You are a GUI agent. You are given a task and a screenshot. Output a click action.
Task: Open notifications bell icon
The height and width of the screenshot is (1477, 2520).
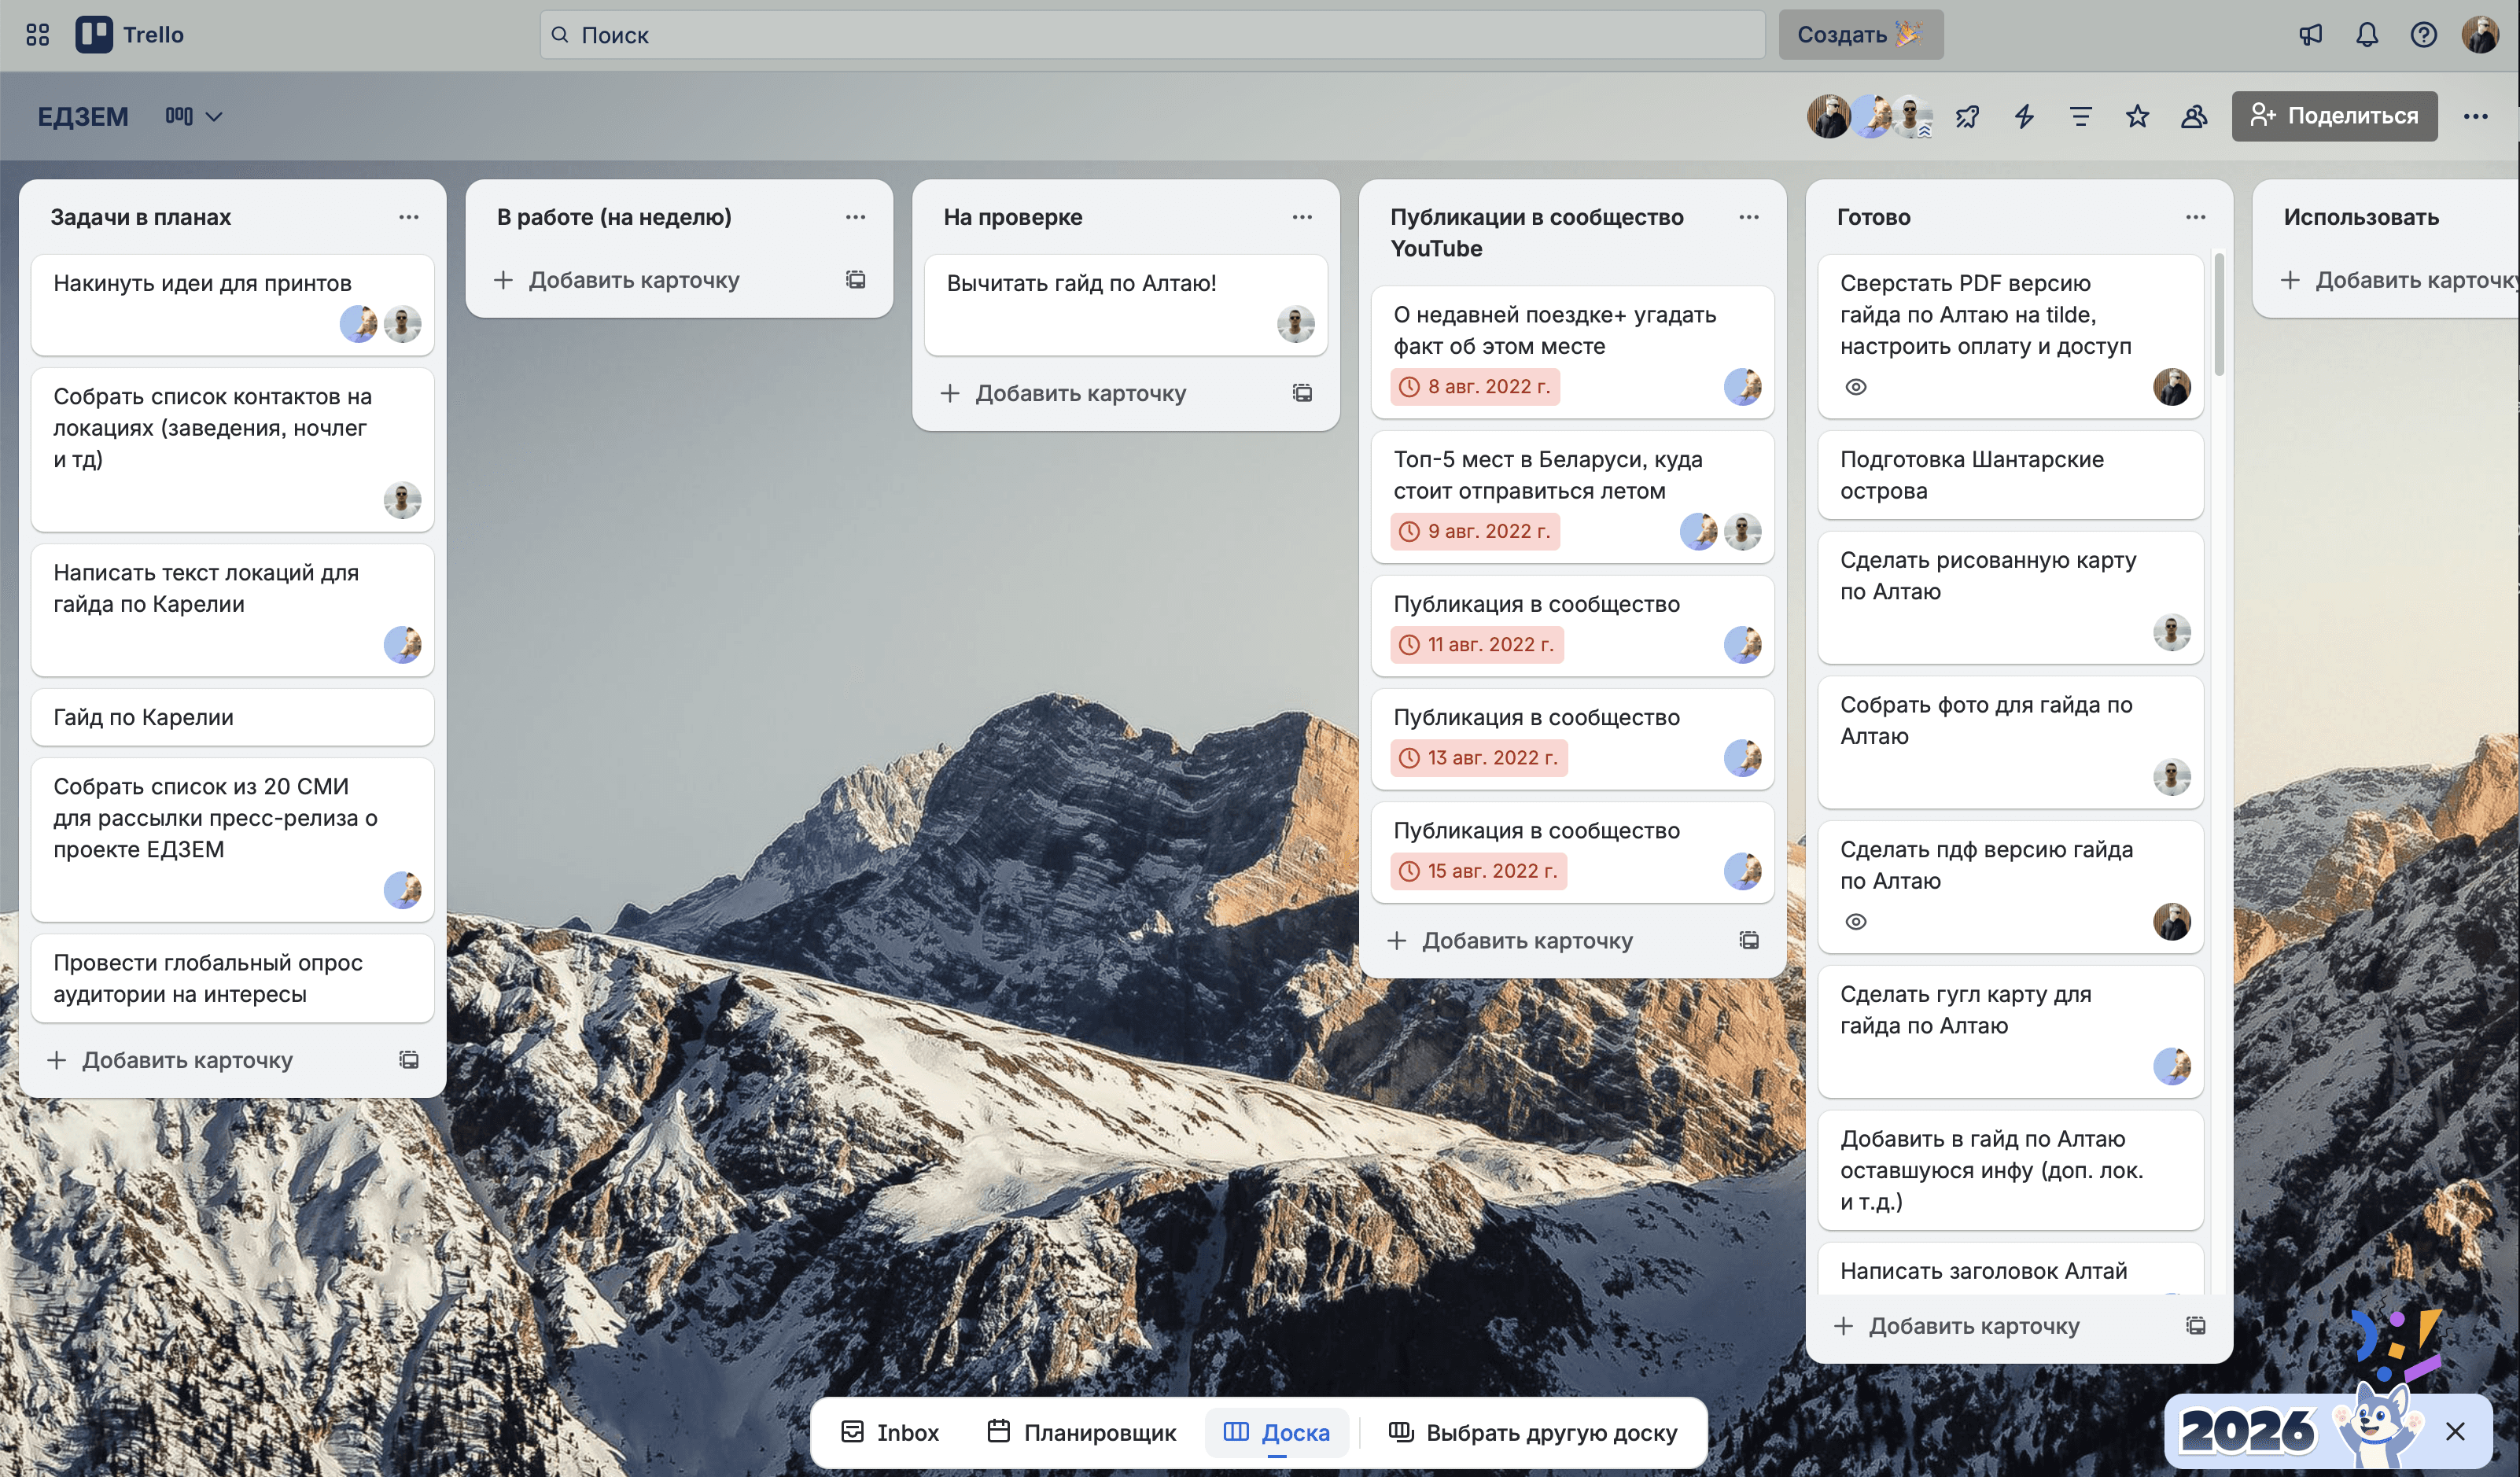tap(2366, 35)
